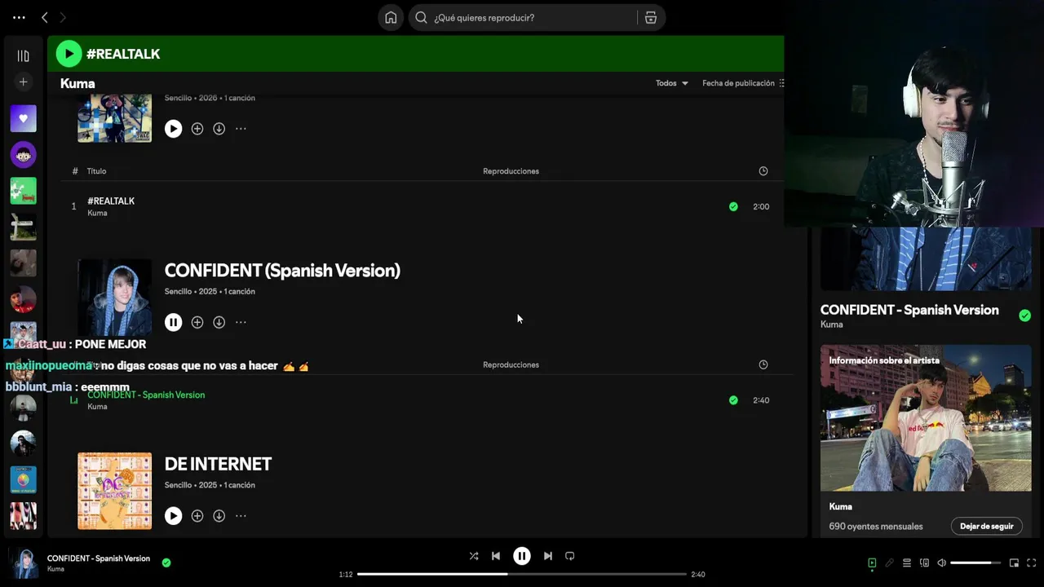Download the CONFIDENT single
This screenshot has height=587, width=1044.
tap(219, 322)
